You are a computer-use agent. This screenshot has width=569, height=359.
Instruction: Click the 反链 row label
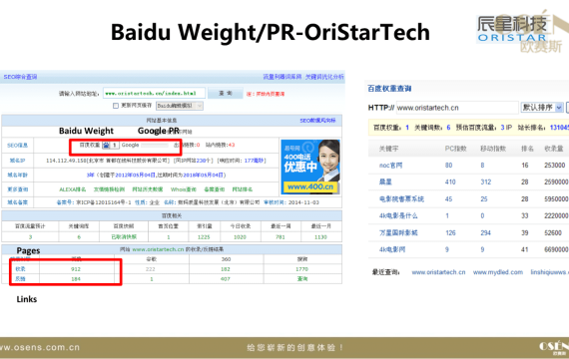pyautogui.click(x=20, y=279)
